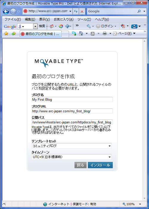Open the タイムゾーン UTC+9 dropdown
This screenshot has width=149, height=209.
[x=72, y=157]
